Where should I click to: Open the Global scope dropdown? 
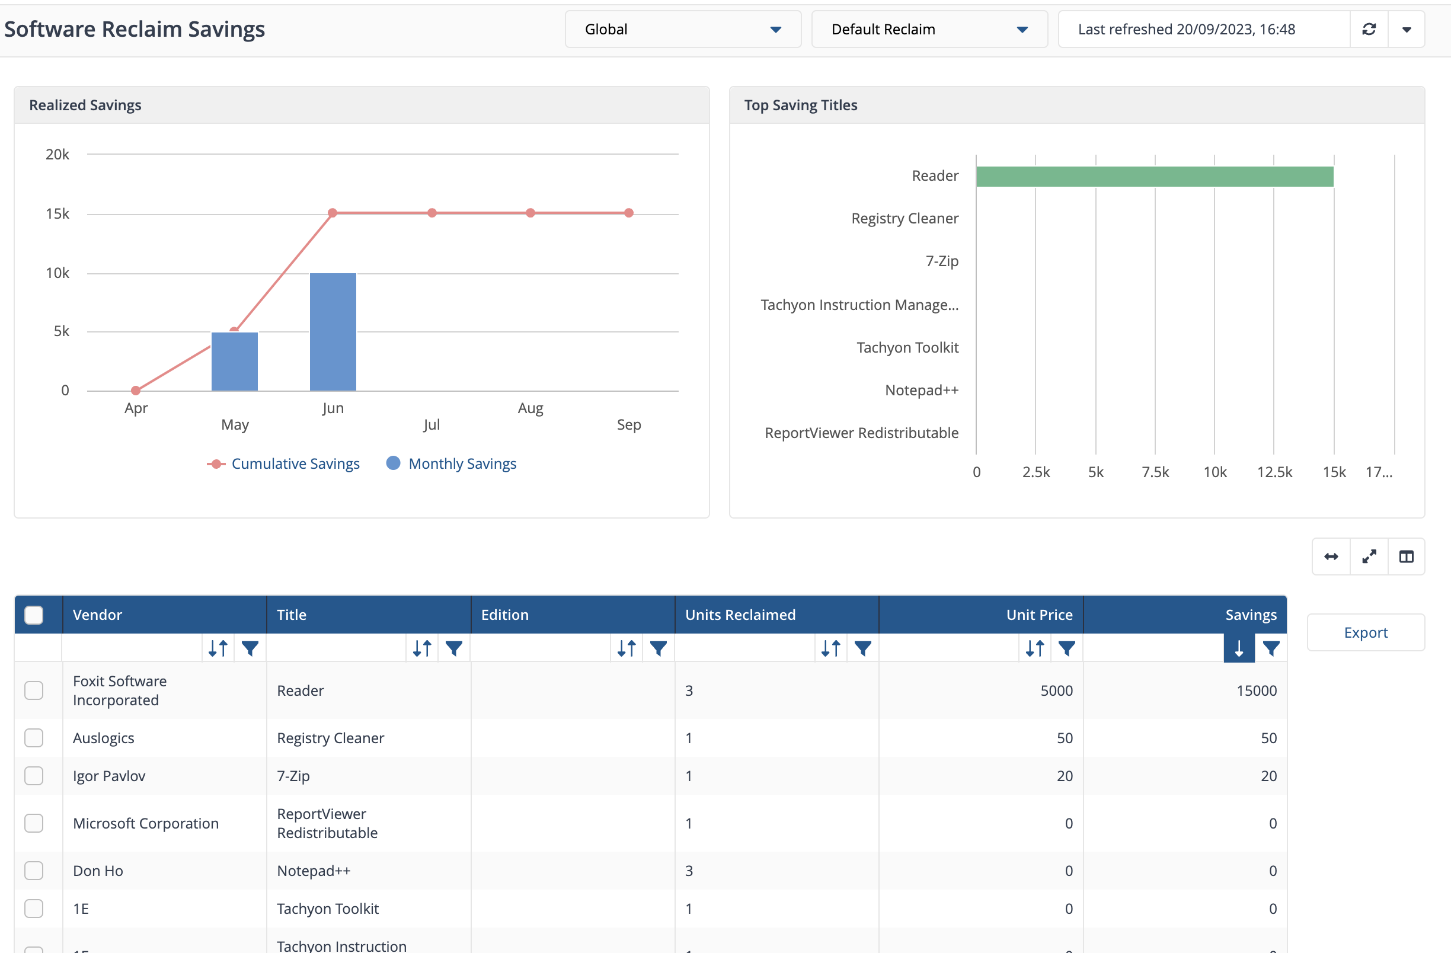(x=683, y=29)
